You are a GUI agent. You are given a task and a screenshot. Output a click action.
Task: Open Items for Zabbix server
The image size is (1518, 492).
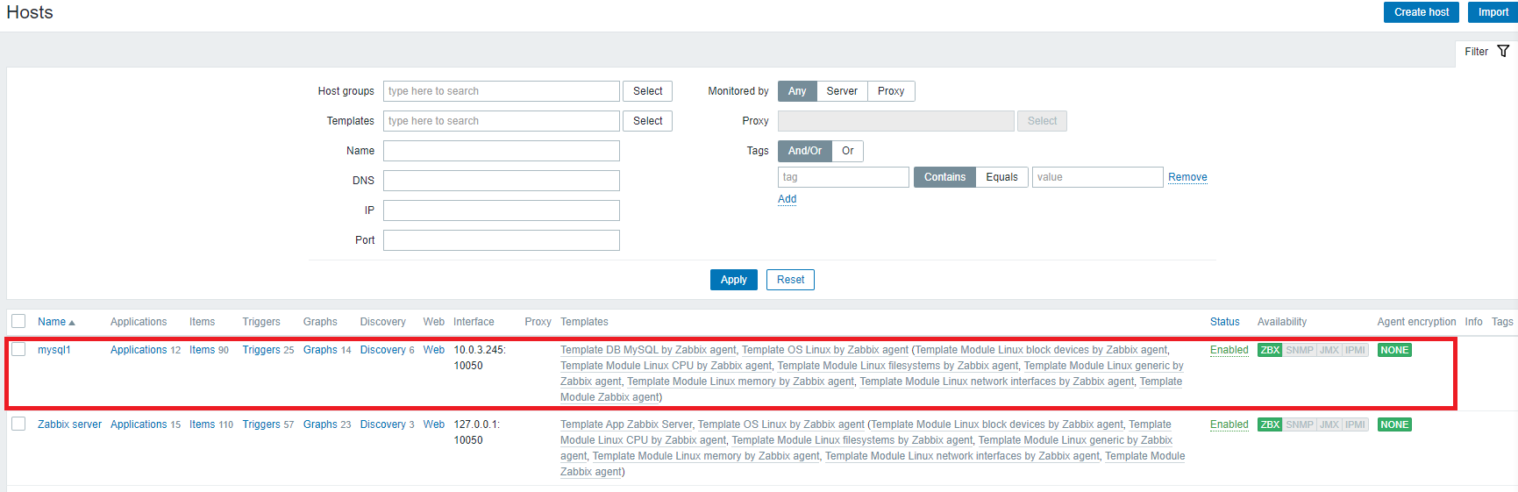pos(202,424)
